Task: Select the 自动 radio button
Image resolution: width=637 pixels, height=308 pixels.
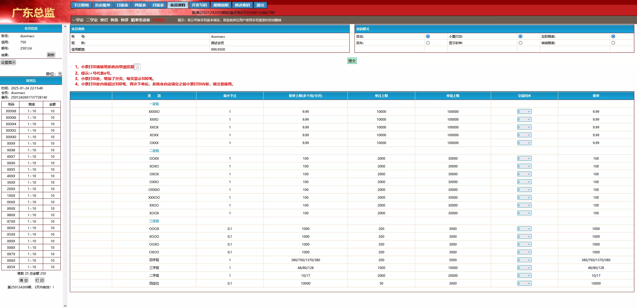Action: (x=428, y=36)
